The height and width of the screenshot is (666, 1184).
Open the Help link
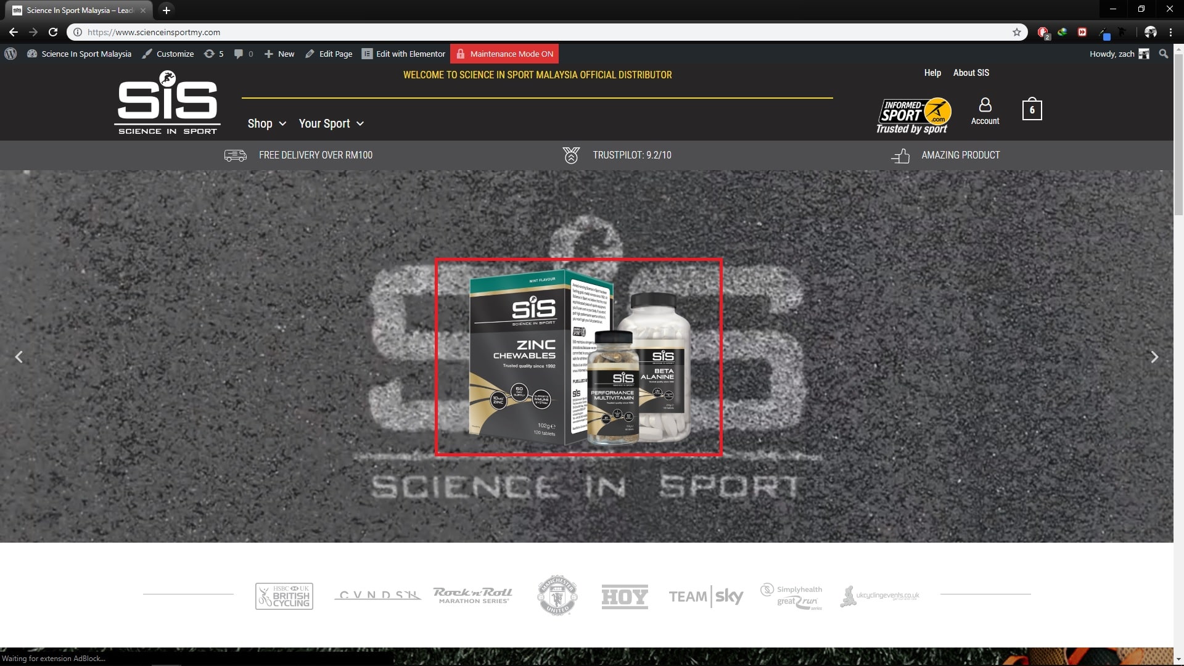point(932,73)
